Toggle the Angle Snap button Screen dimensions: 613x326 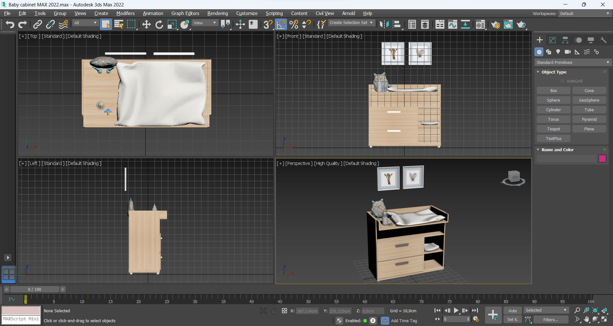click(x=281, y=24)
